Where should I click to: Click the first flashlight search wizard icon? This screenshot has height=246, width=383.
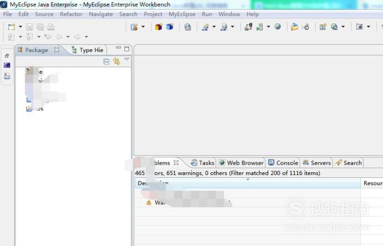click(206, 27)
